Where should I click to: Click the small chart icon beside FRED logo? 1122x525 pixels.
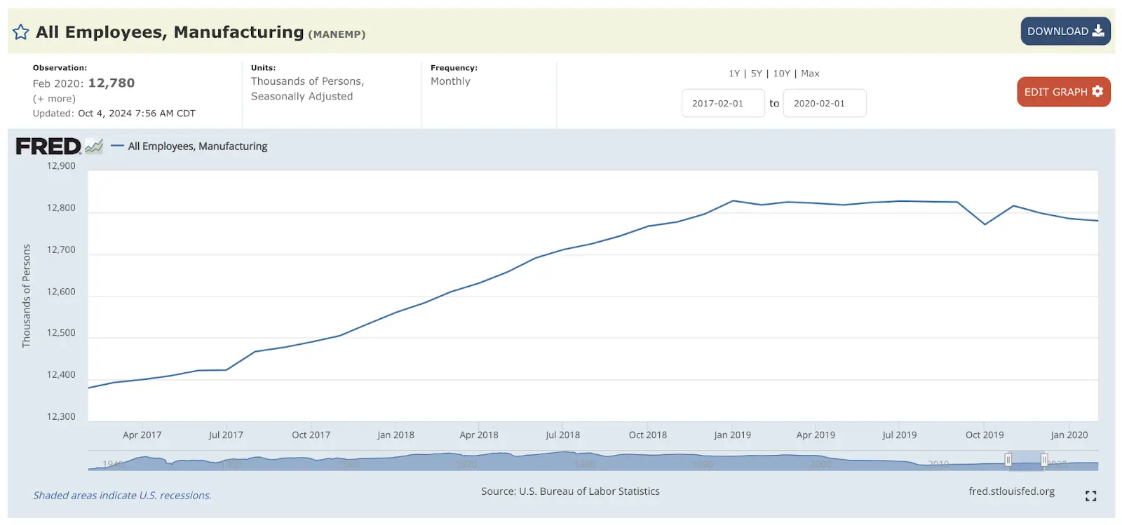(94, 146)
